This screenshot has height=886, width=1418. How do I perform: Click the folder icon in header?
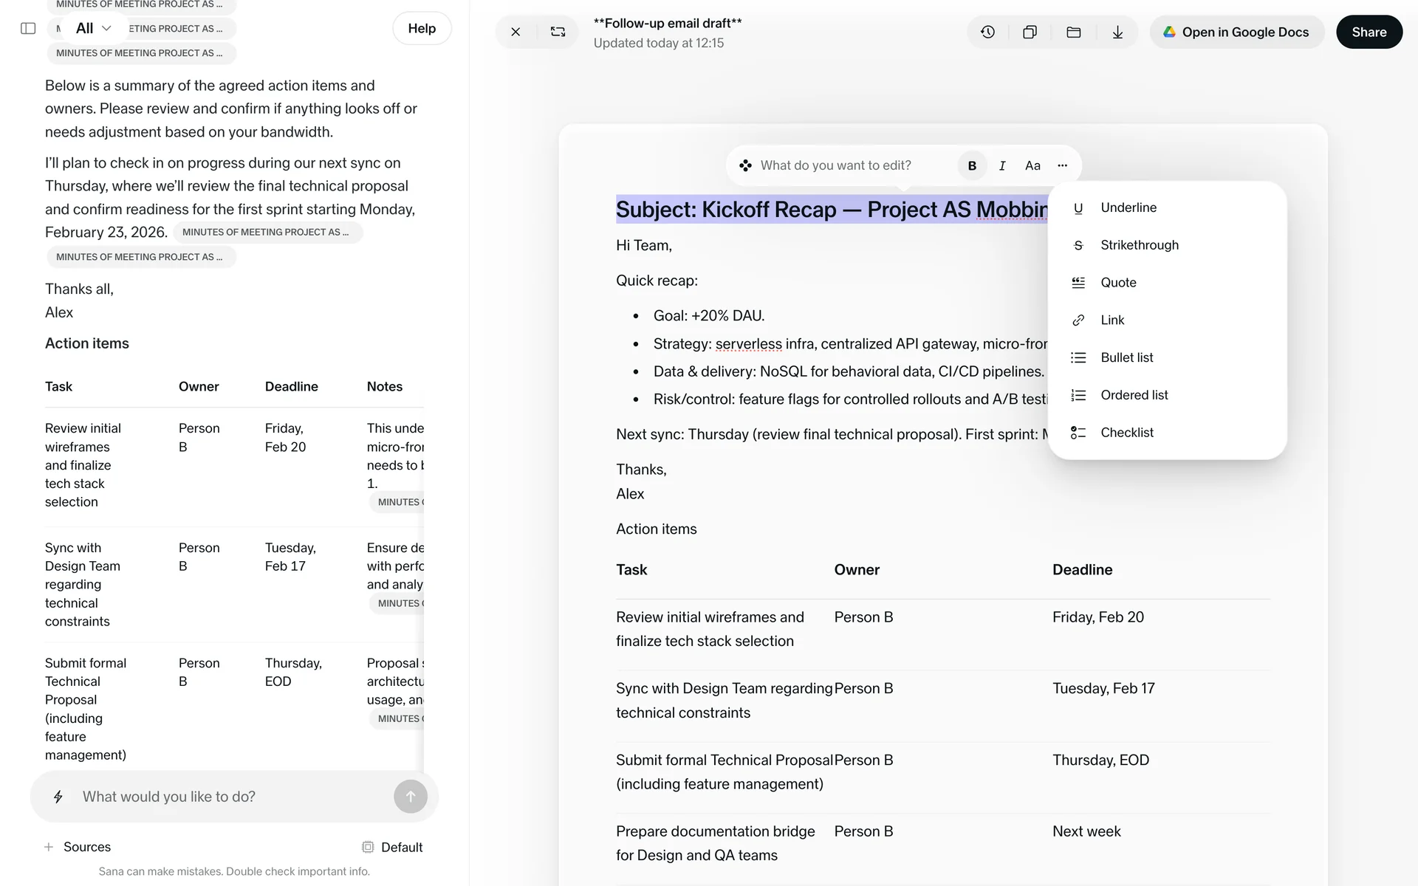point(1074,32)
